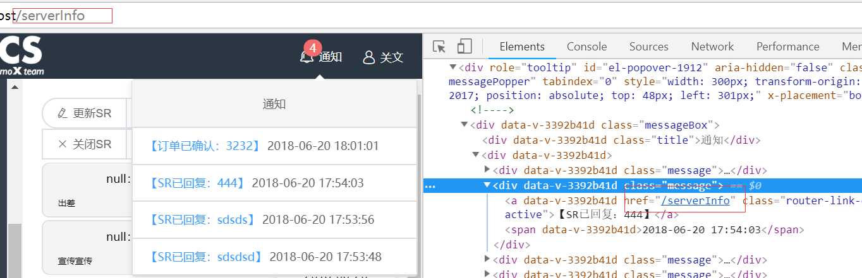This screenshot has height=278, width=862.
Task: Click the scroll-up arrow of the page scrollbar
Action: pos(16,86)
